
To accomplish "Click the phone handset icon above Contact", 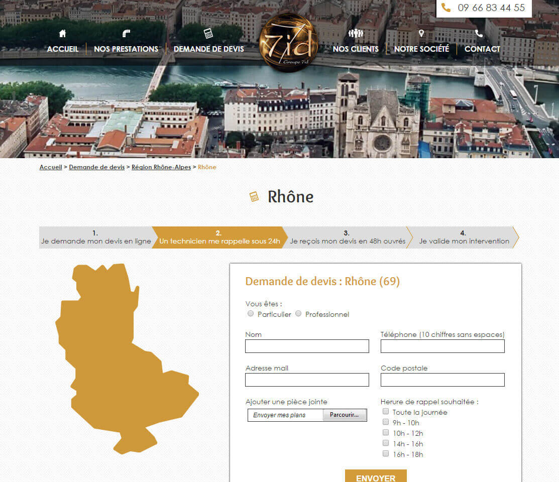I will coord(479,34).
